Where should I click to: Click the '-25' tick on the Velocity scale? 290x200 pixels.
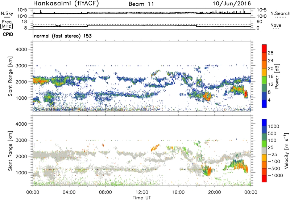click(273, 154)
